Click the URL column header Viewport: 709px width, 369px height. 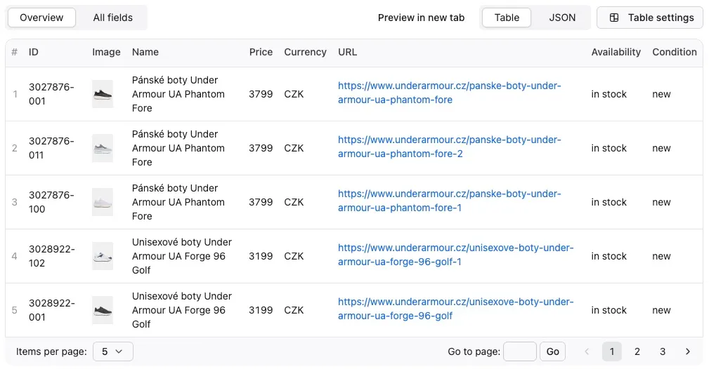(x=347, y=52)
